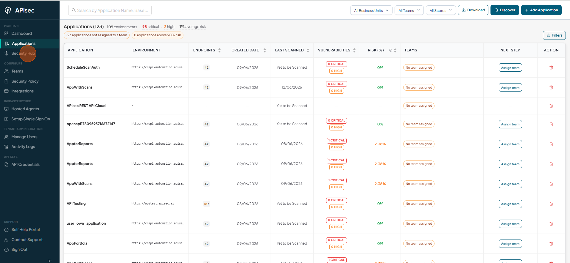Focus the application search field

110,10
